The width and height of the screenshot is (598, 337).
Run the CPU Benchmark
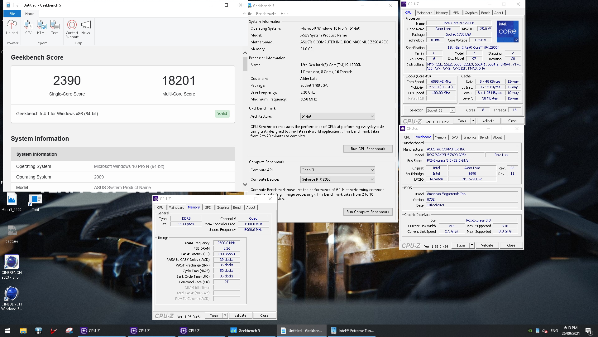tap(368, 149)
